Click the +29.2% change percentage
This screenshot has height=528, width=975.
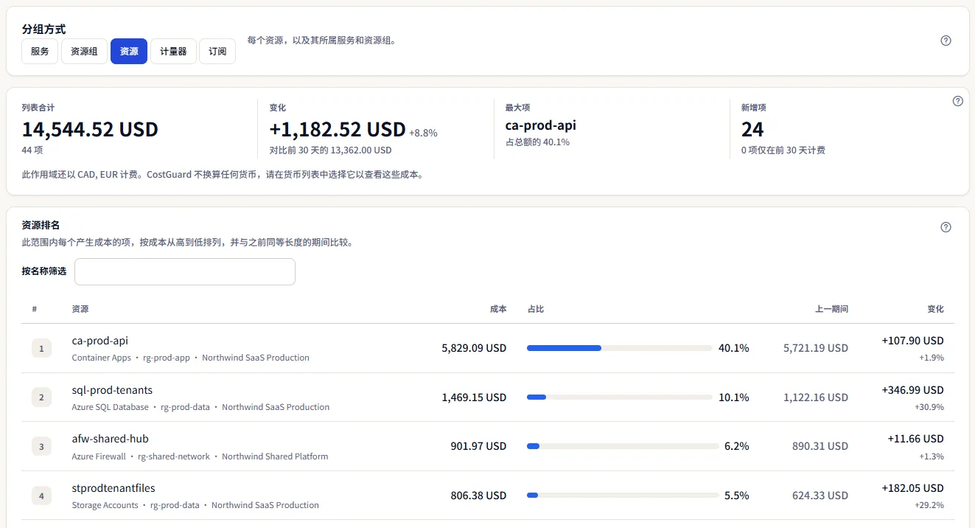[x=930, y=505]
